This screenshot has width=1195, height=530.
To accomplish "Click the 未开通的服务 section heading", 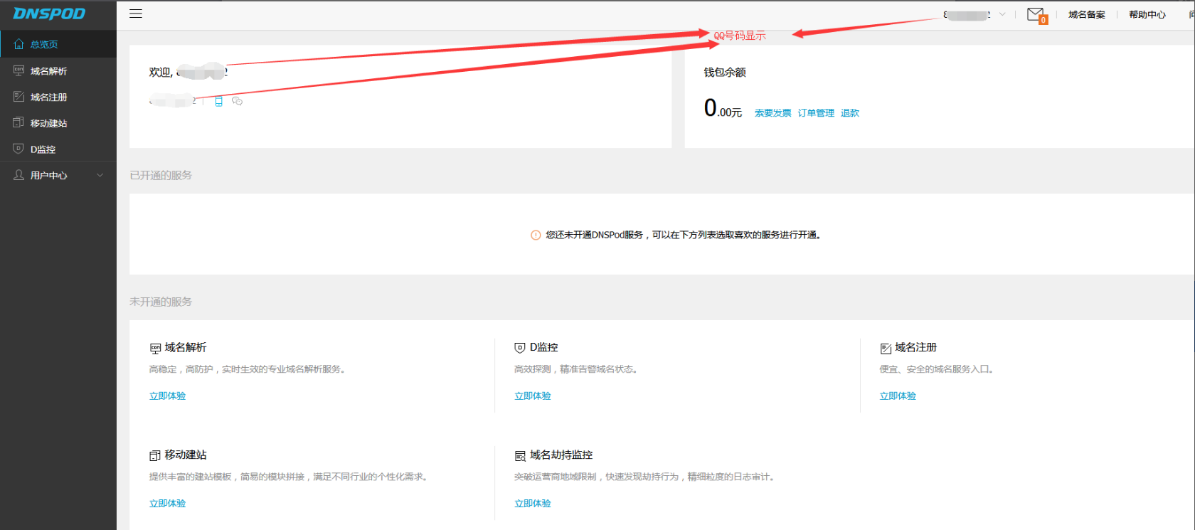I will pyautogui.click(x=161, y=302).
